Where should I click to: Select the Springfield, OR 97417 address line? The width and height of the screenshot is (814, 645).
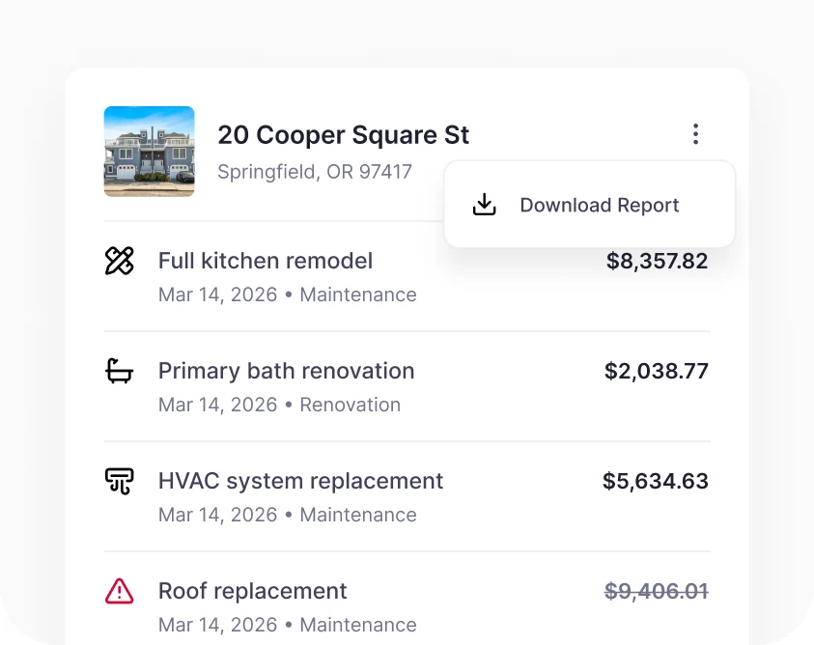pos(315,172)
